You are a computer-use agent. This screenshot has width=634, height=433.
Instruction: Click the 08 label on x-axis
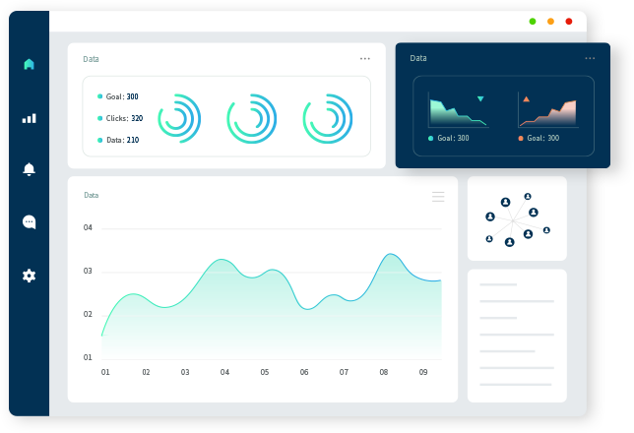[384, 372]
